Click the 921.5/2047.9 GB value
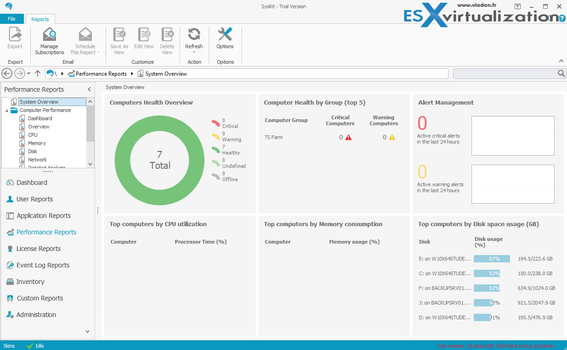 536,303
